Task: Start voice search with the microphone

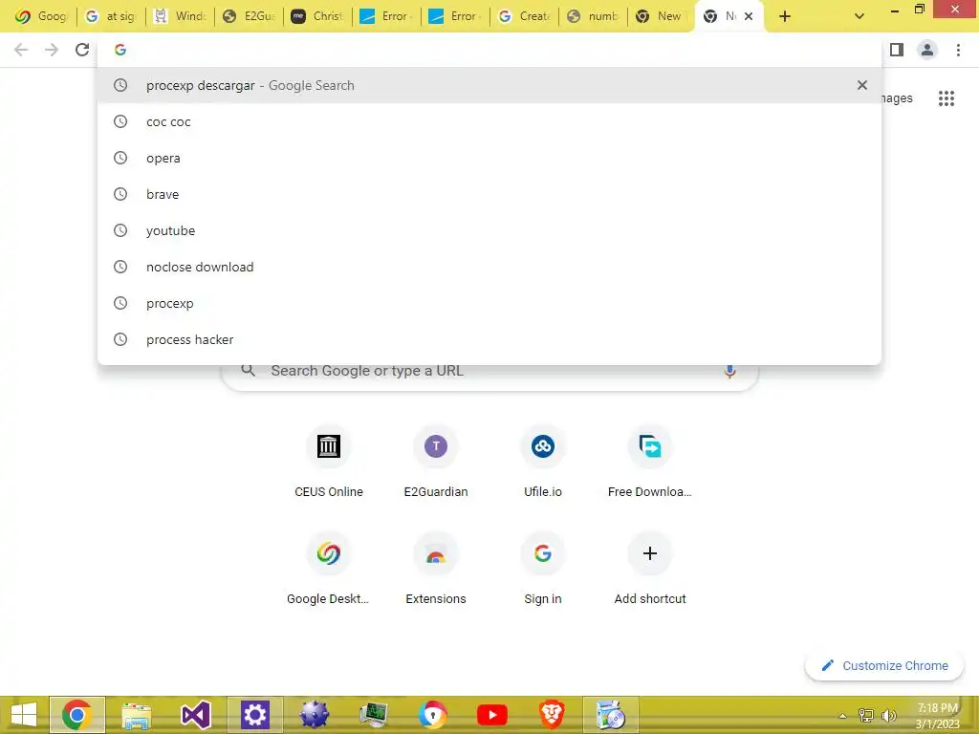Action: (x=729, y=371)
